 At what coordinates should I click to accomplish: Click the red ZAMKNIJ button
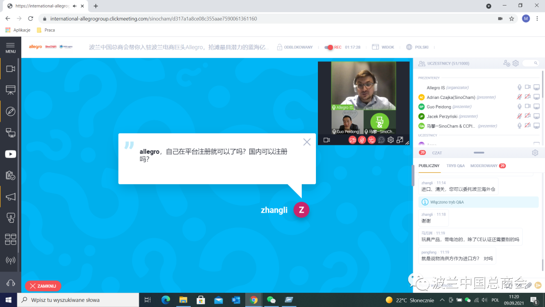43,286
